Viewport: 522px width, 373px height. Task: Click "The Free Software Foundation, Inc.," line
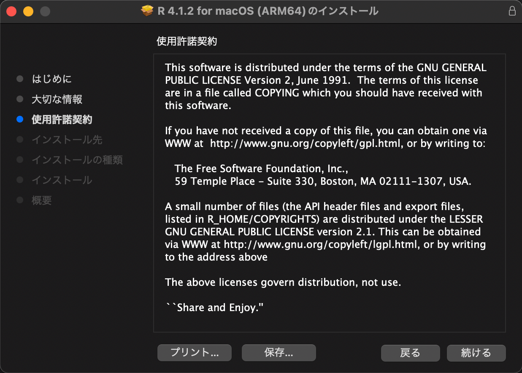261,169
